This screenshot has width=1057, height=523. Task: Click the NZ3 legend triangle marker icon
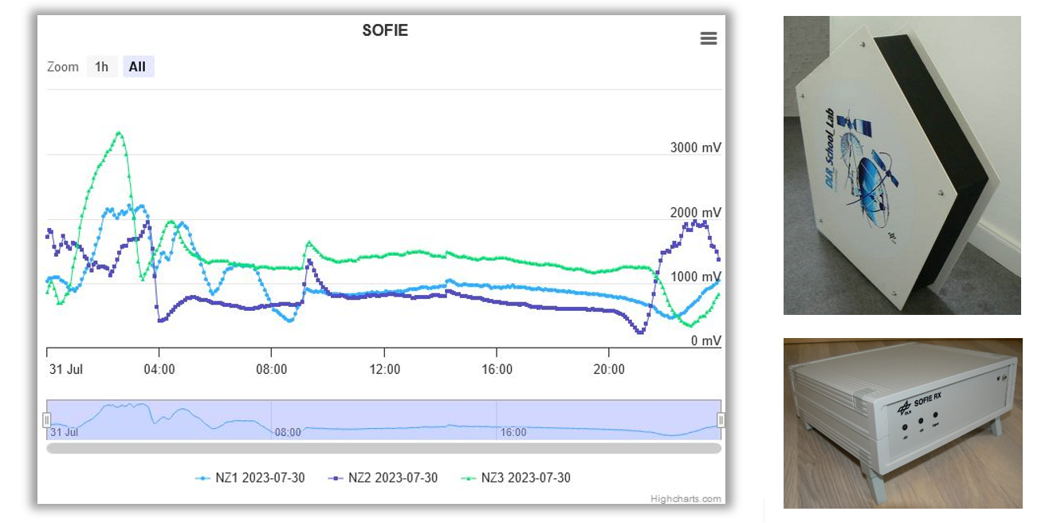point(469,478)
